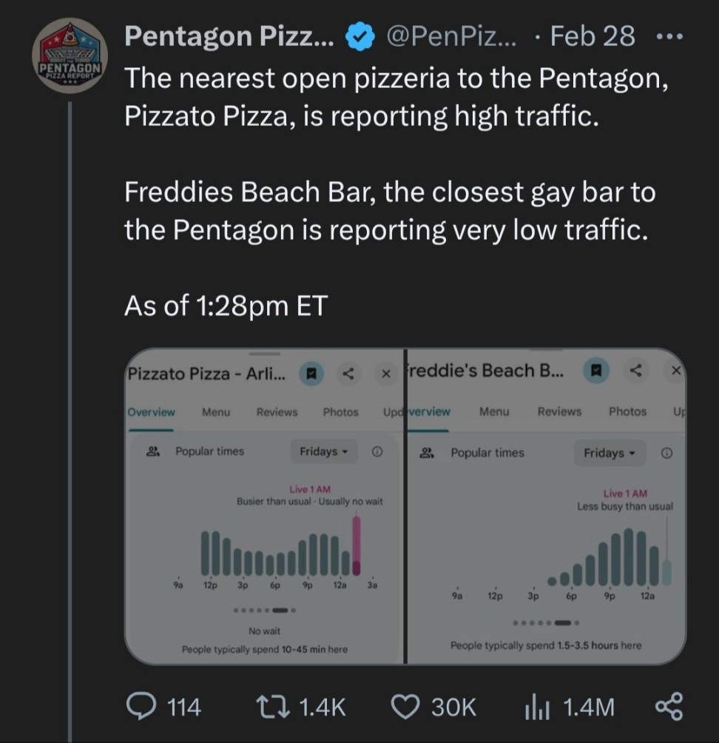Click the Pentagon Pizza Report avatar
Viewport: 719px width, 743px height.
point(71,56)
